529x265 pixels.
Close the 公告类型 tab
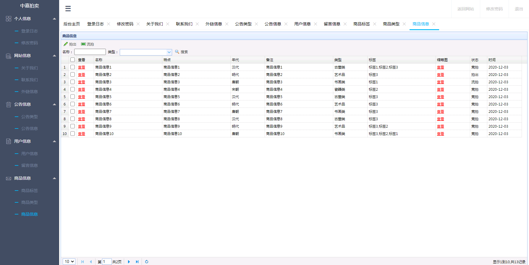pos(256,24)
